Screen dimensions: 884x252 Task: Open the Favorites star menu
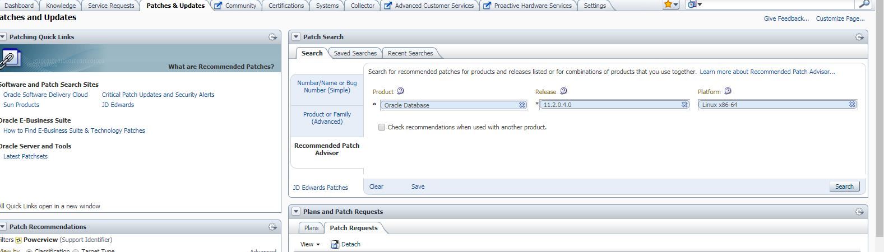click(x=670, y=4)
